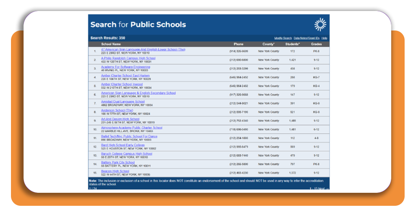Click address 522 W 44TH ST, NEW YORK

126,175
